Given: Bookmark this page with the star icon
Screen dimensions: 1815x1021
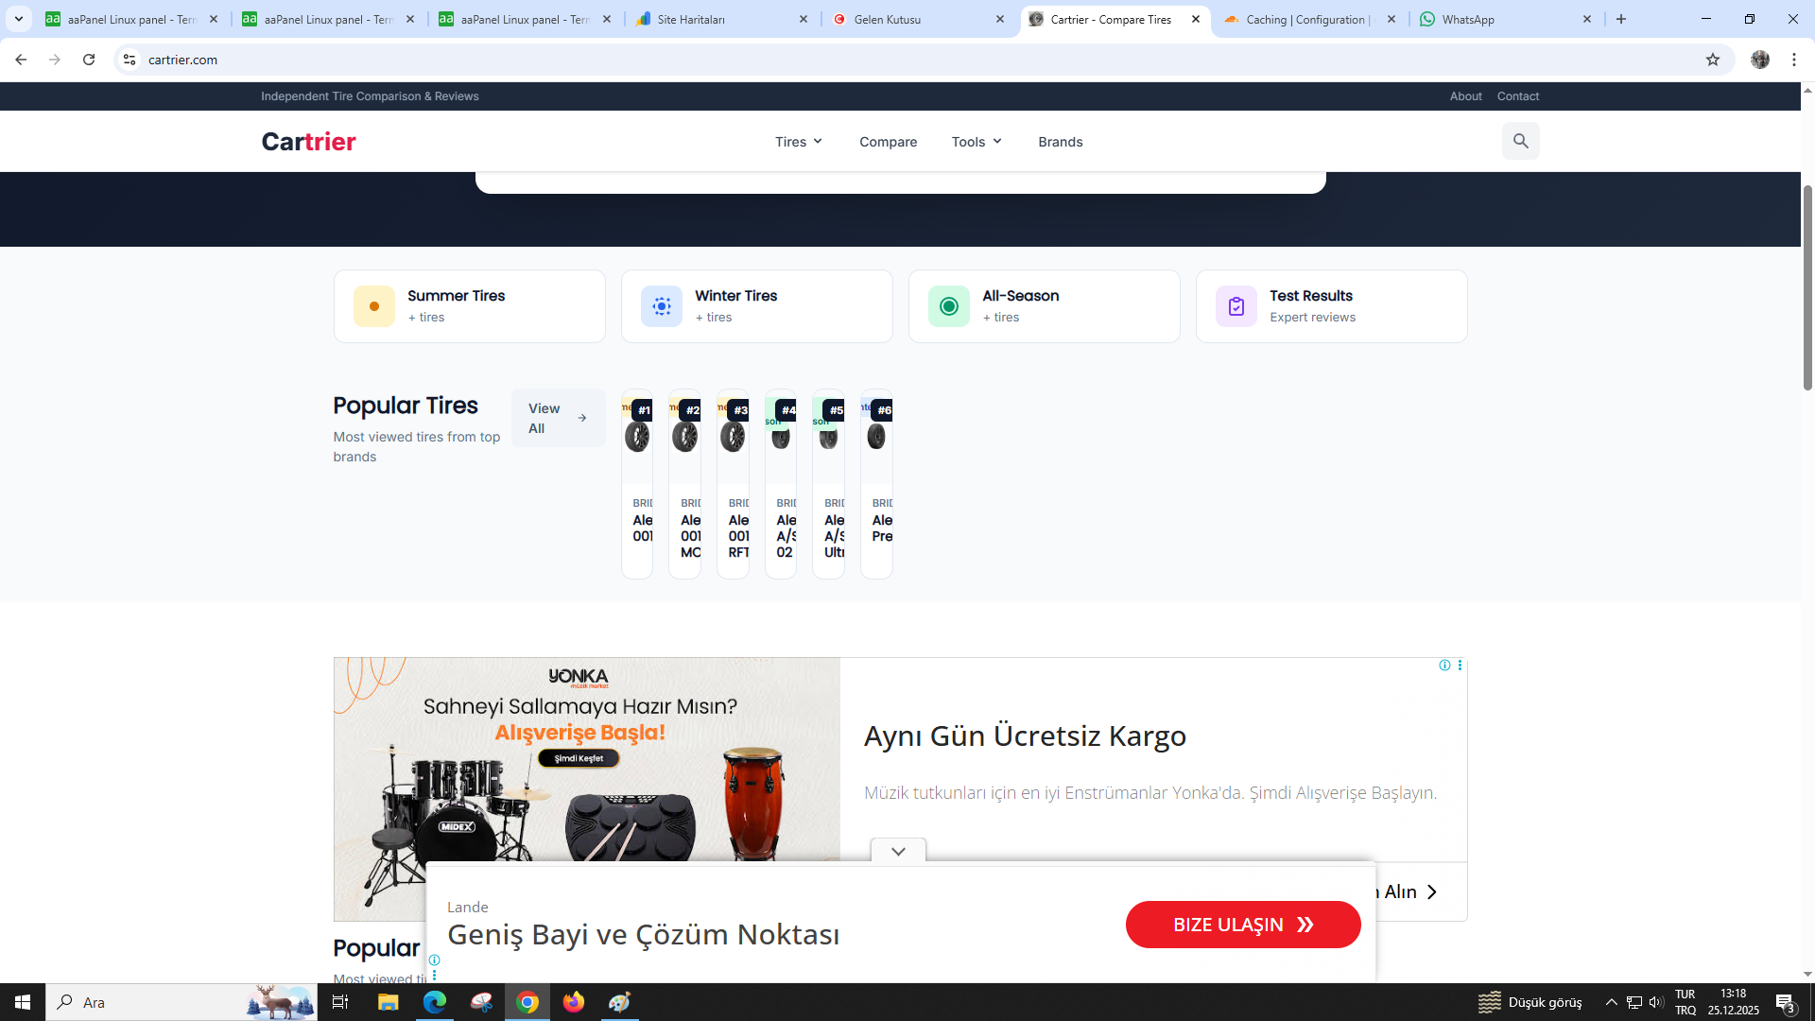Looking at the screenshot, I should click(1713, 60).
